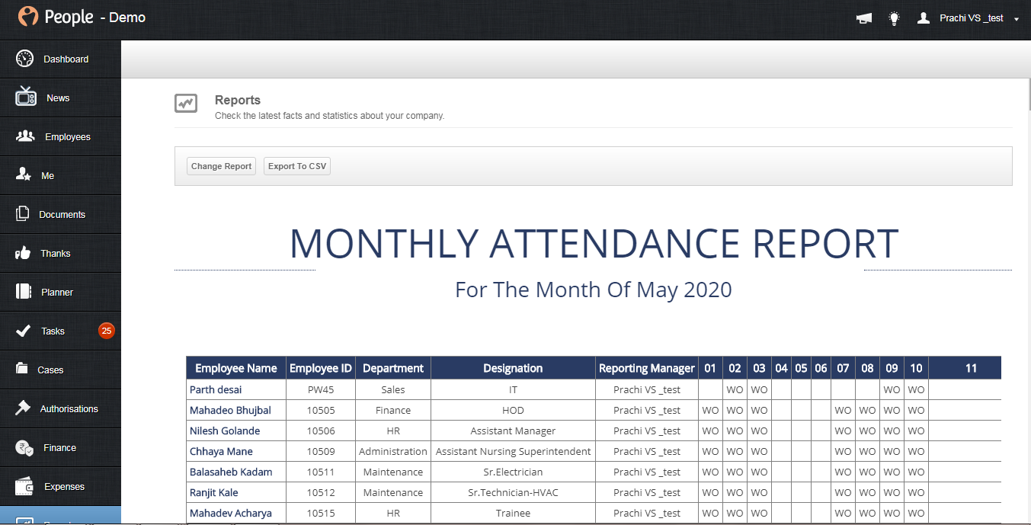Open Parth desai employee link
The width and height of the screenshot is (1031, 525).
click(216, 389)
